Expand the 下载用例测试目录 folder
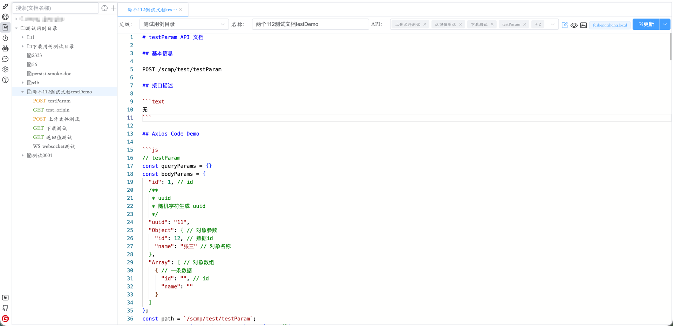This screenshot has height=326, width=673. point(23,46)
